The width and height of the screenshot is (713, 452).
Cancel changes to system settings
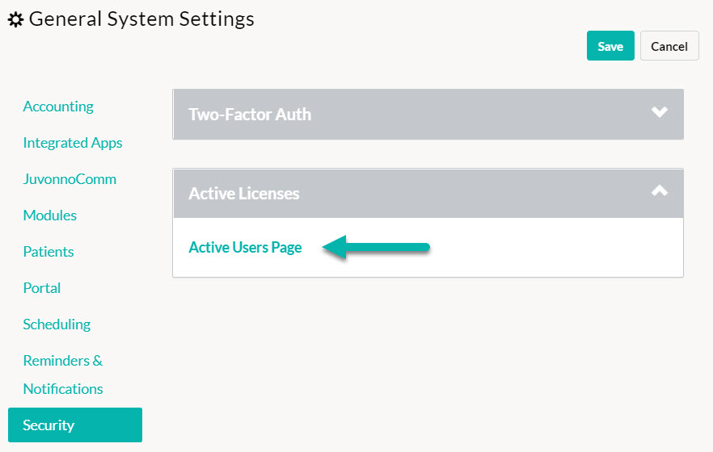(669, 46)
